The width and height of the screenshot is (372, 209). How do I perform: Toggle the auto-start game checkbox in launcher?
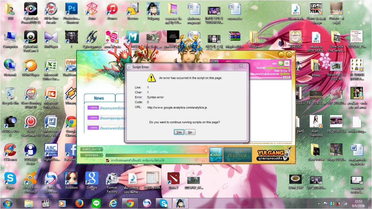pos(107,160)
